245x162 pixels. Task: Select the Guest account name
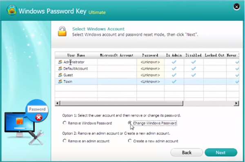click(x=68, y=75)
